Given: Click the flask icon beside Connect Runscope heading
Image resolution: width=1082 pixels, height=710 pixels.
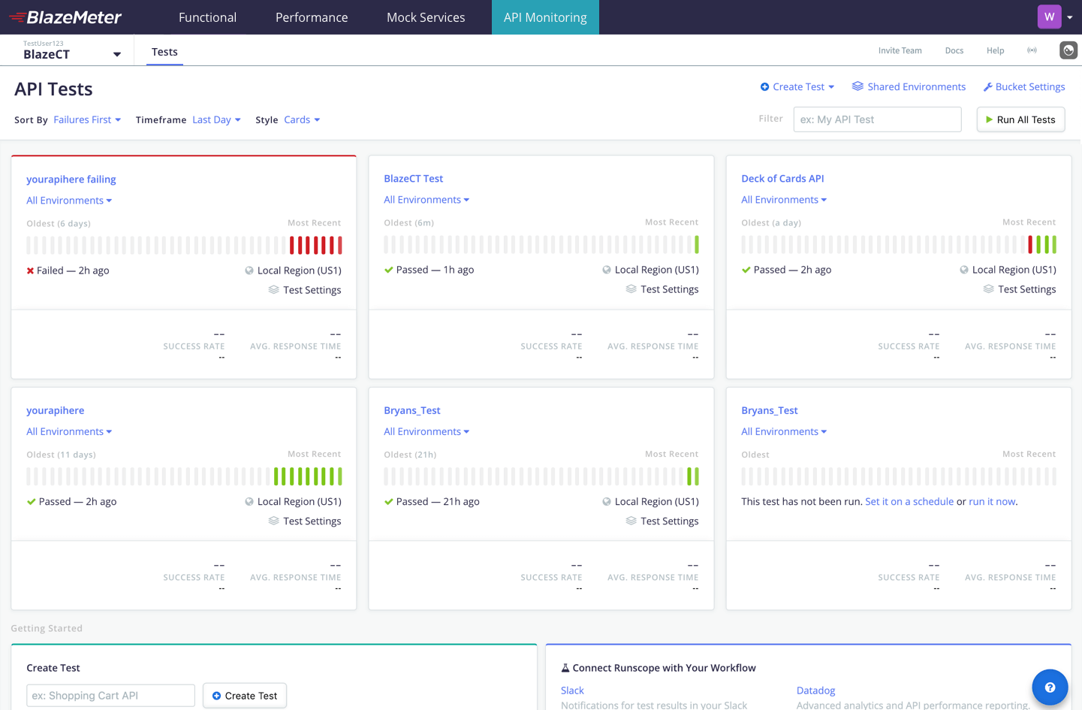Looking at the screenshot, I should tap(565, 668).
